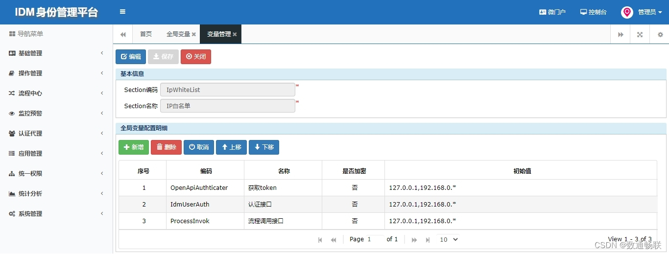Image resolution: width=669 pixels, height=254 pixels.
Task: Open 统一权限 in navigation menu
Action: pos(30,173)
